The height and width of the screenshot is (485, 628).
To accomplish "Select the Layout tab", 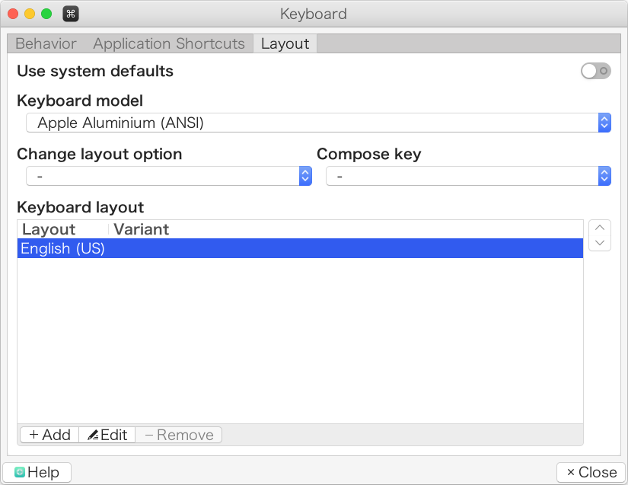I will click(x=285, y=43).
